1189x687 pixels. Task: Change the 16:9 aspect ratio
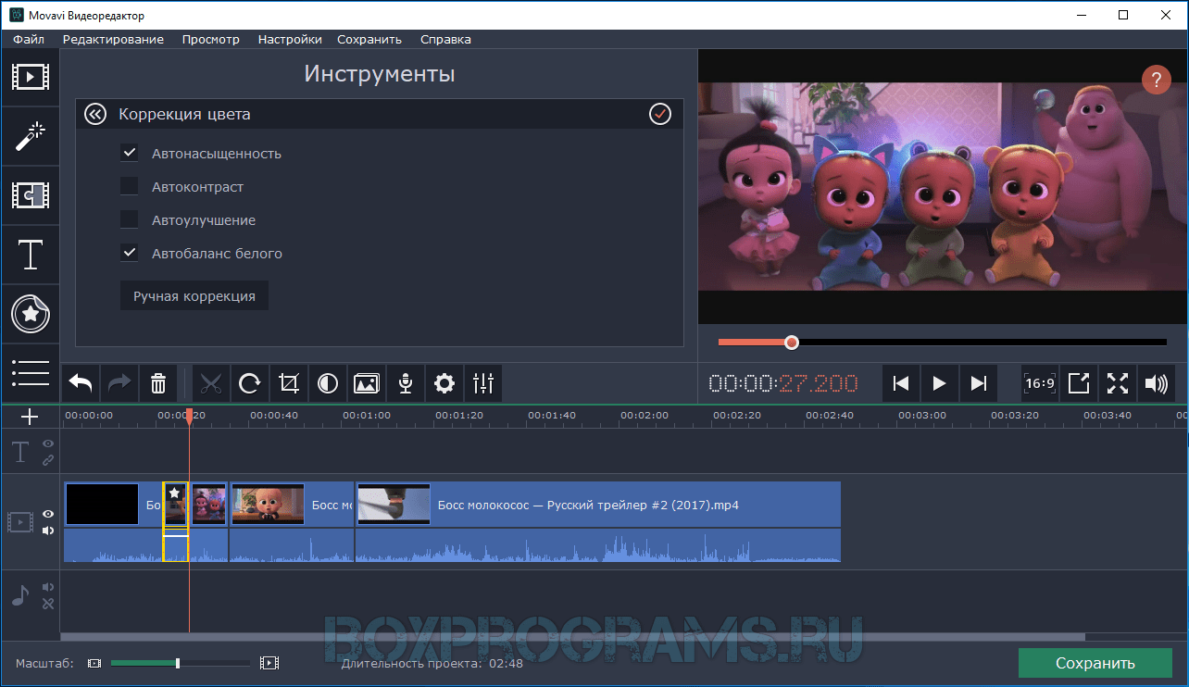1040,382
